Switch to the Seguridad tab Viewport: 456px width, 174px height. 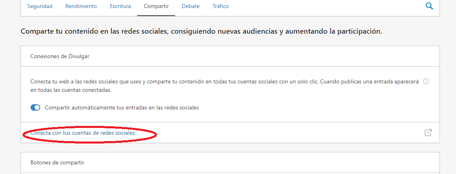[40, 6]
